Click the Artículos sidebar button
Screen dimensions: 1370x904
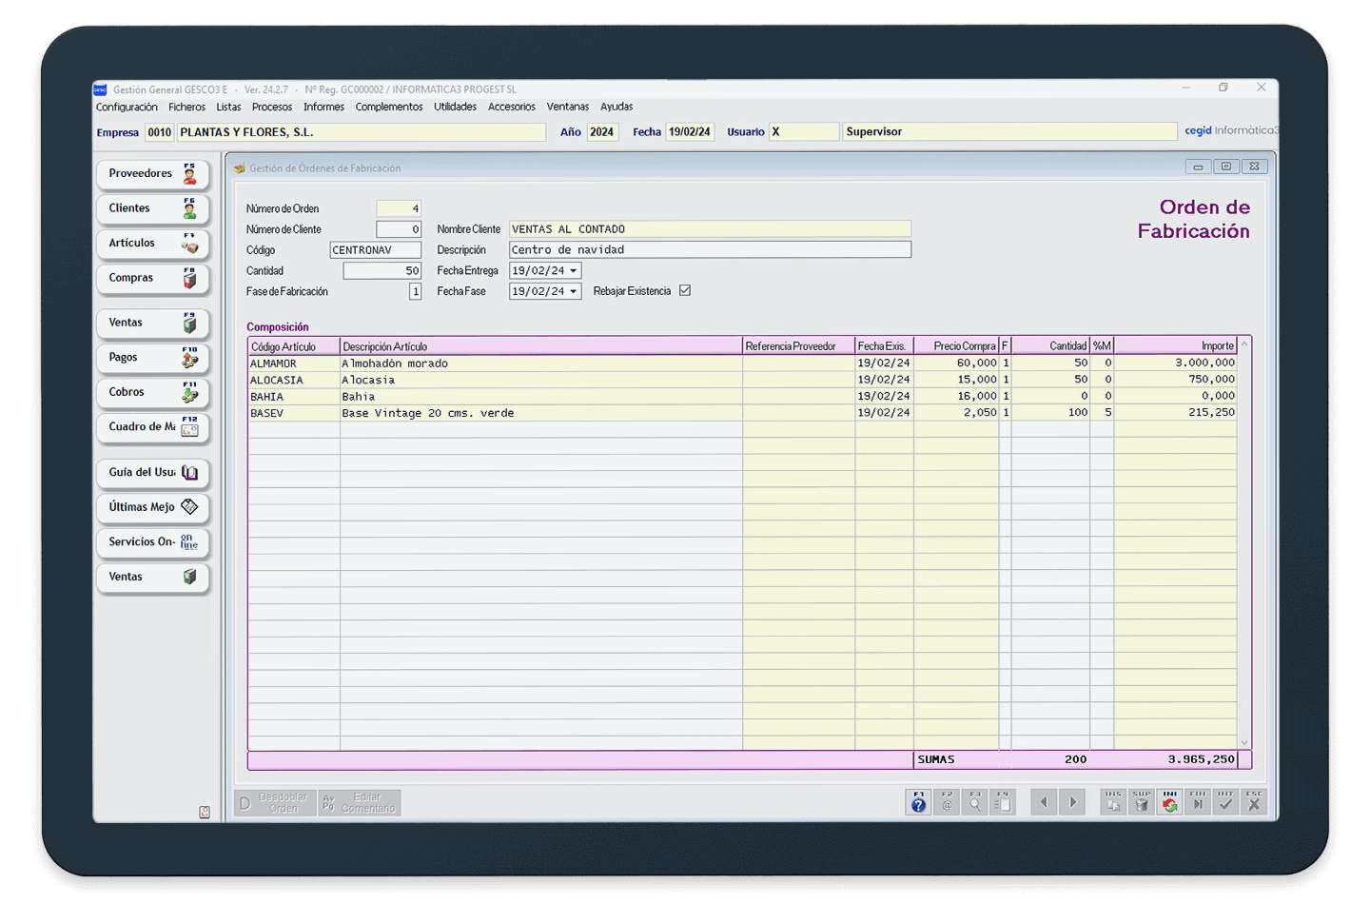152,244
